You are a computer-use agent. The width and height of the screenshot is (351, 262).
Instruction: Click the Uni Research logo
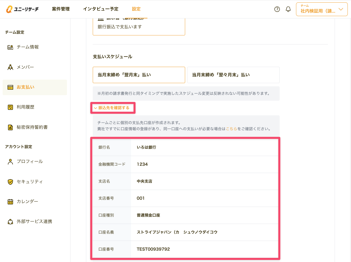[22, 9]
